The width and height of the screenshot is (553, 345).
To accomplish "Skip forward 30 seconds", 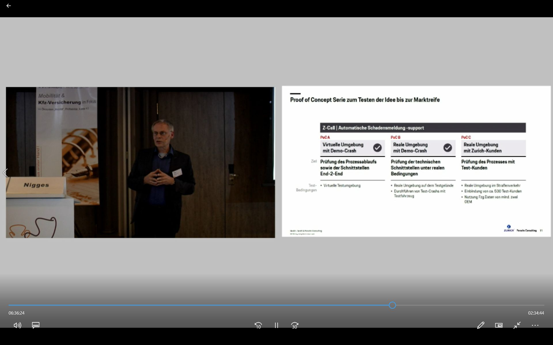I will tap(295, 325).
